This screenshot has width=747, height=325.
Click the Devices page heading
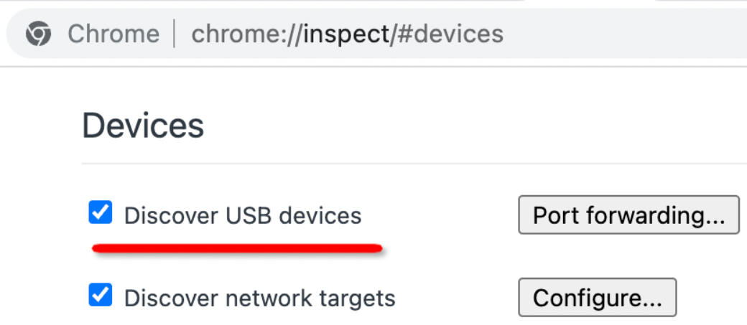(143, 126)
